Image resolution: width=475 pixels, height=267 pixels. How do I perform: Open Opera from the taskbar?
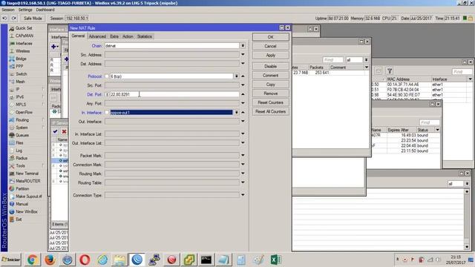[85, 260]
